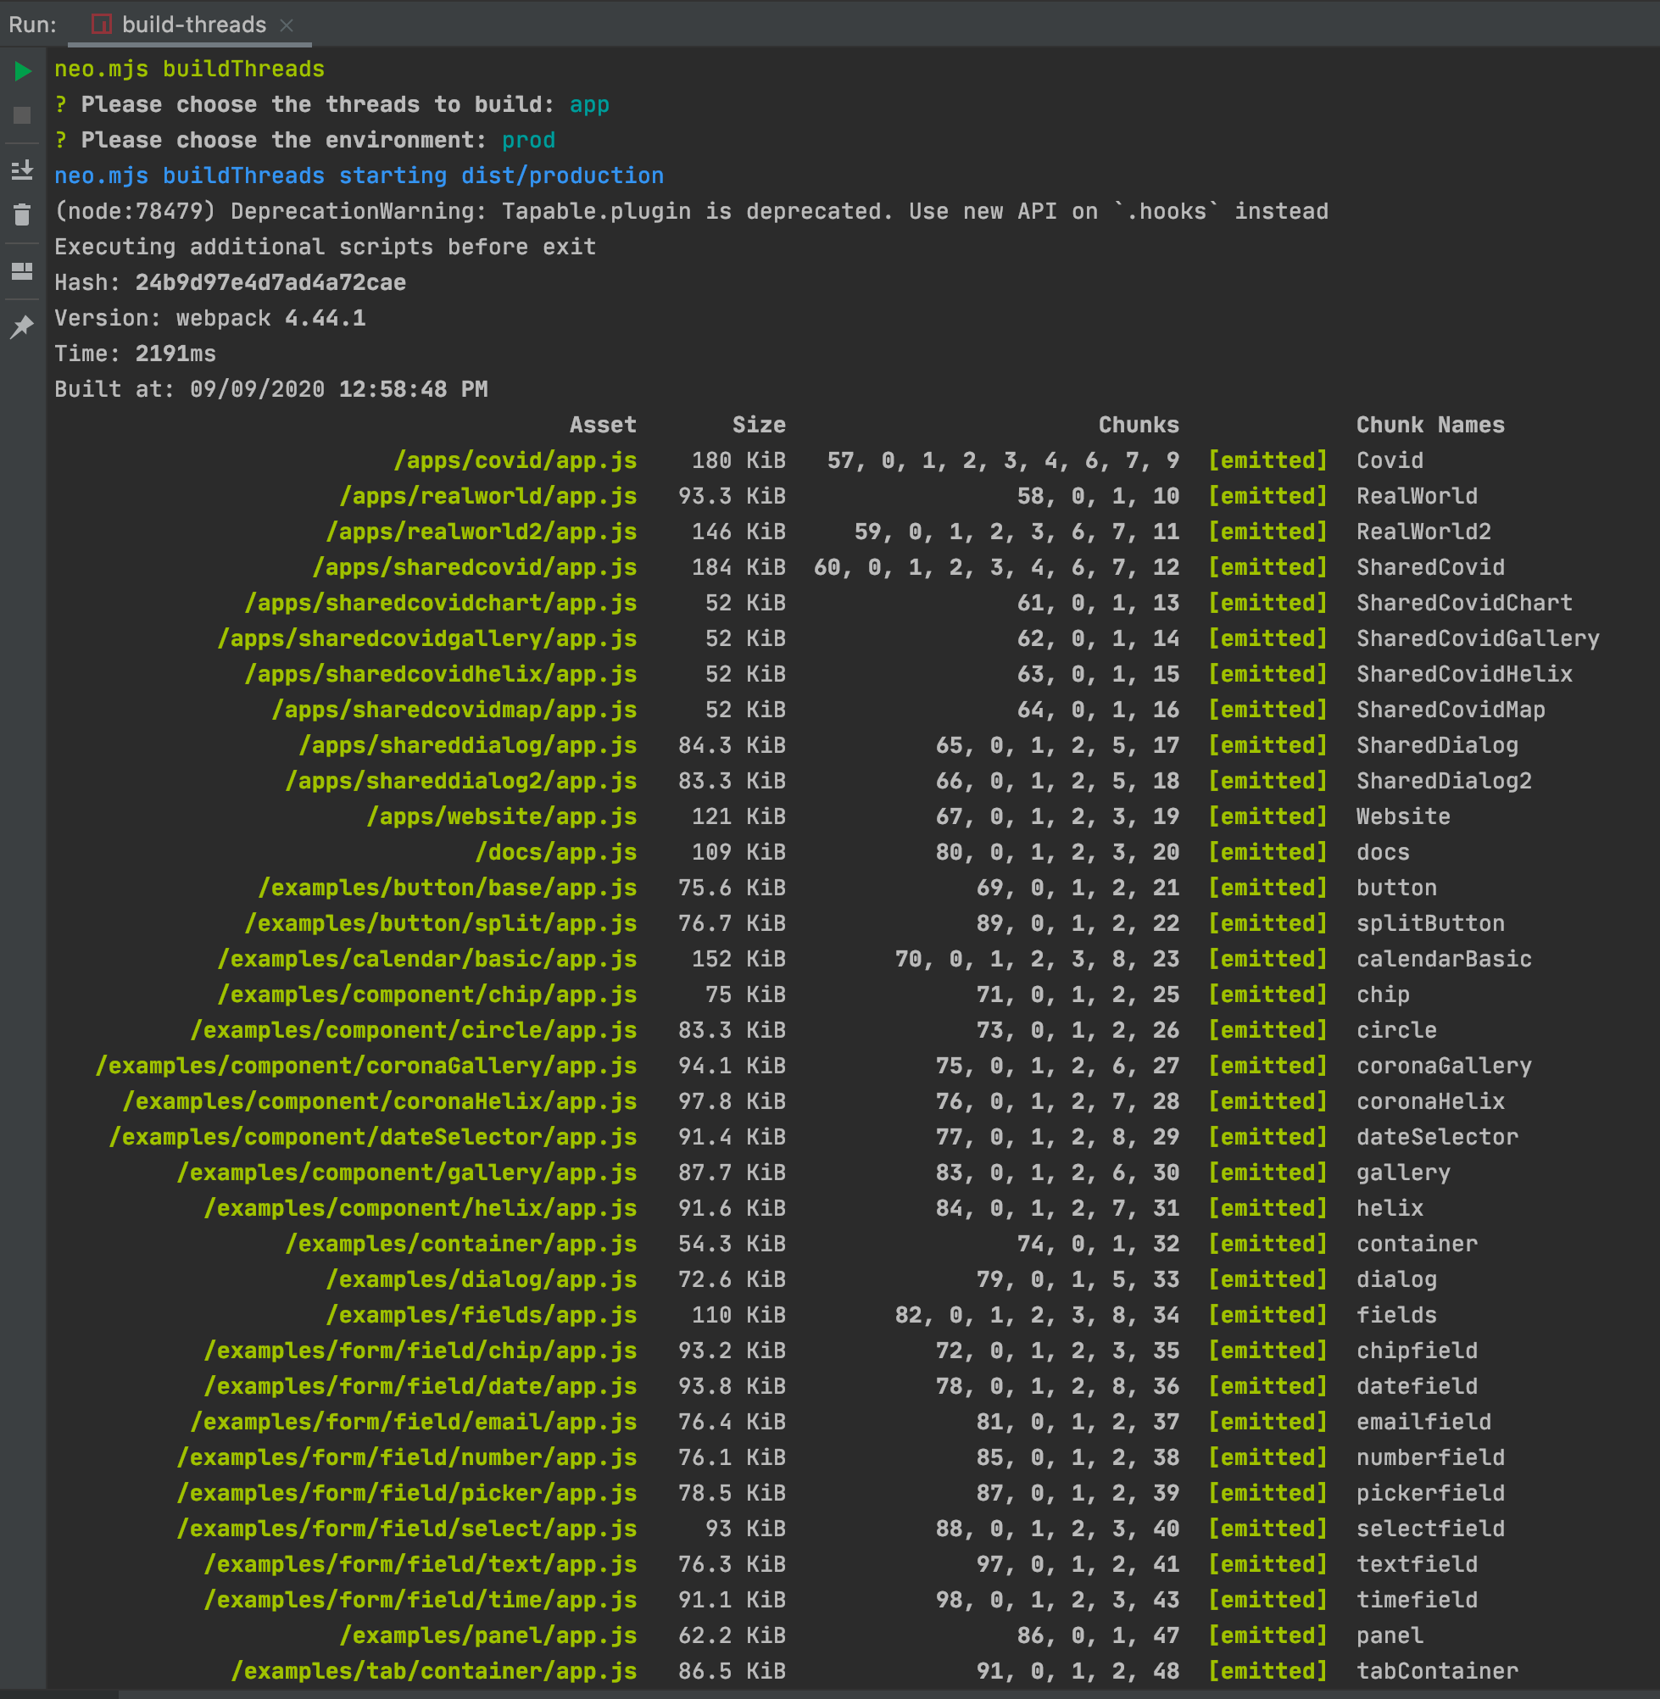Click the Clear All trash can icon
This screenshot has width=1660, height=1699.
23,214
